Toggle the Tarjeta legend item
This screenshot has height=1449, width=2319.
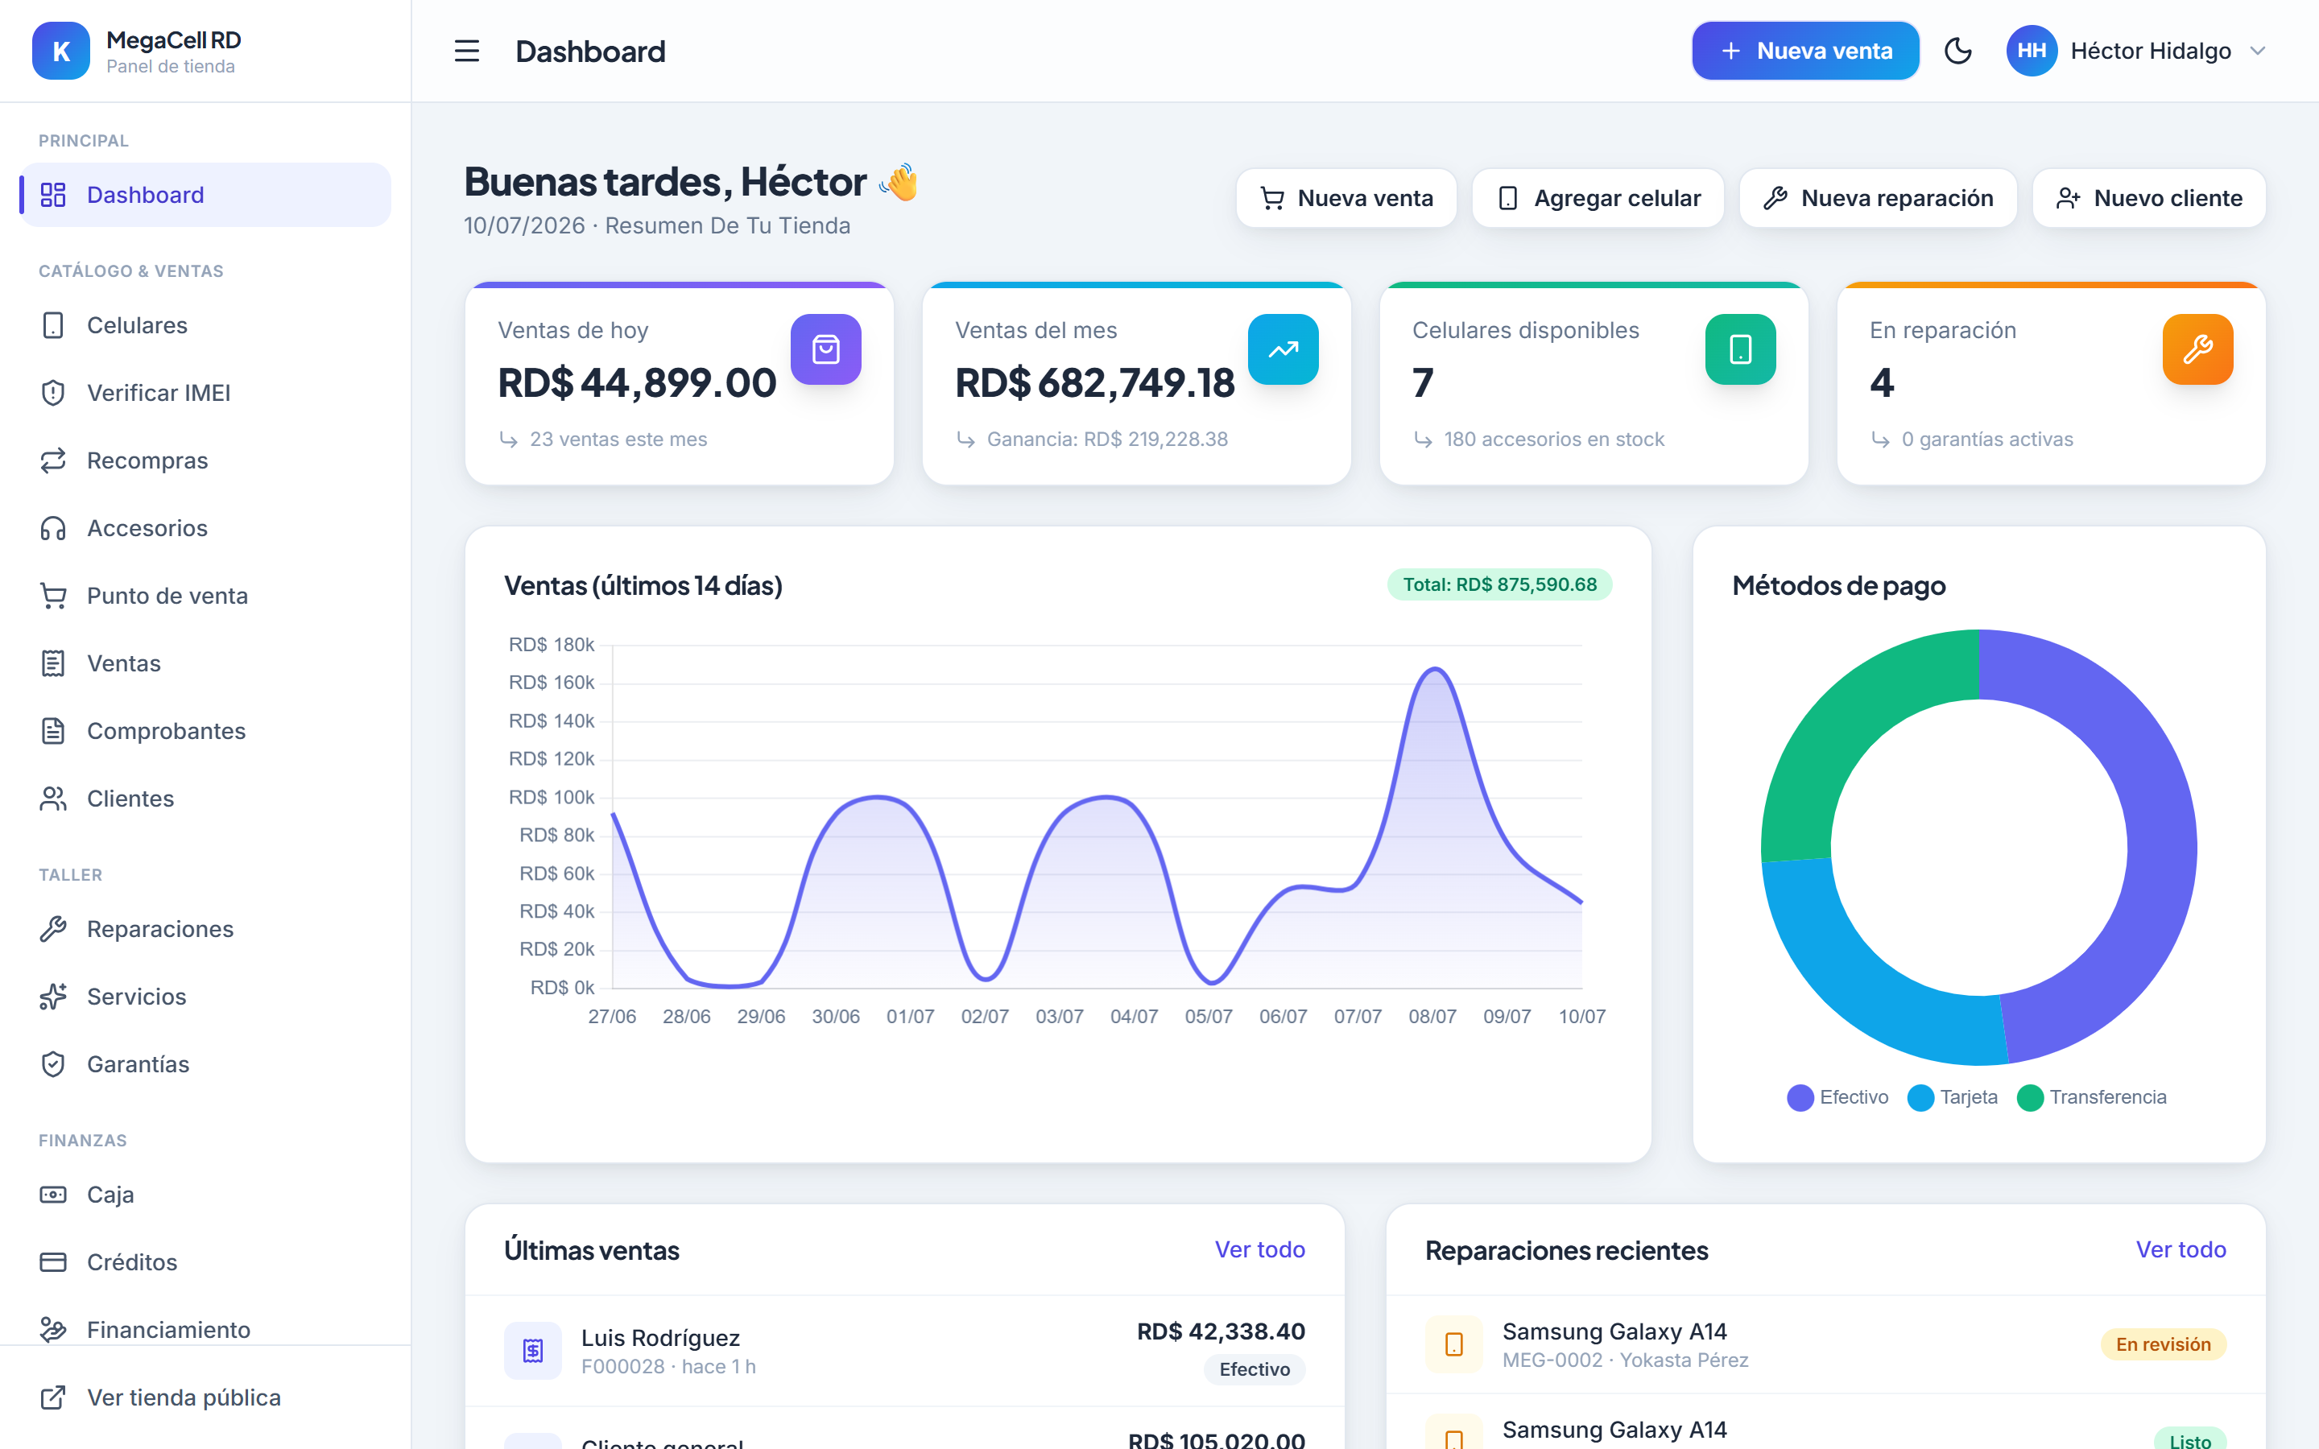click(x=1952, y=1097)
